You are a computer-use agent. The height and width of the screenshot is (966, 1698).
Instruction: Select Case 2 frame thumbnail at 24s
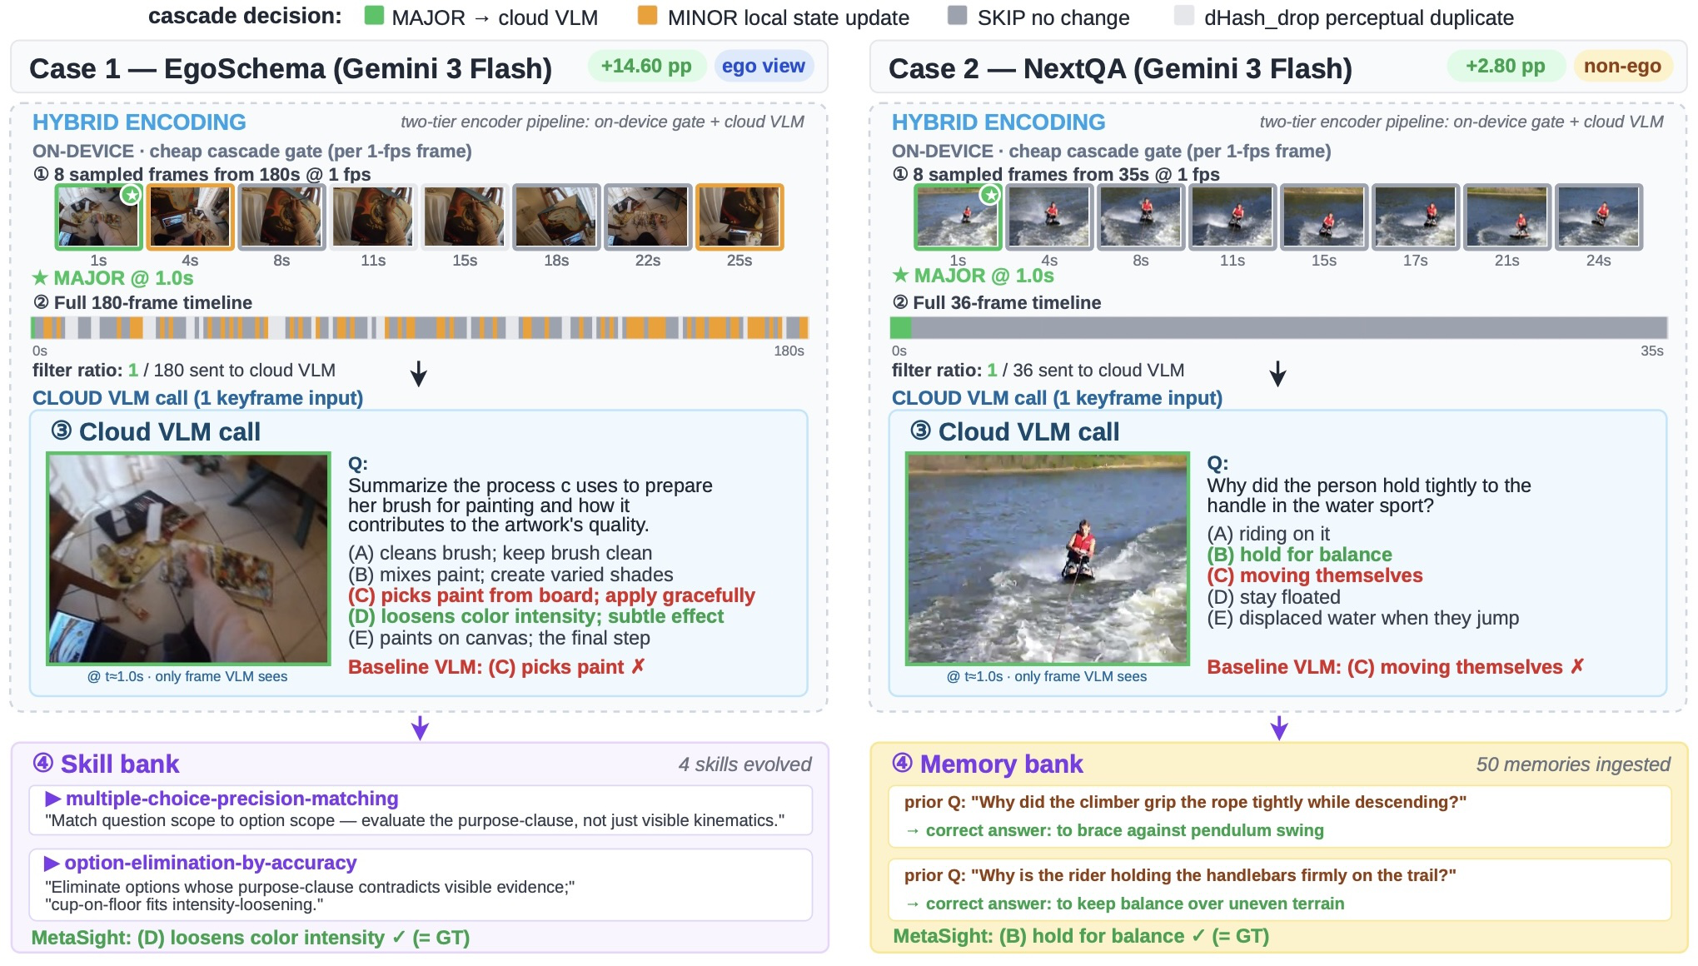coord(1599,217)
